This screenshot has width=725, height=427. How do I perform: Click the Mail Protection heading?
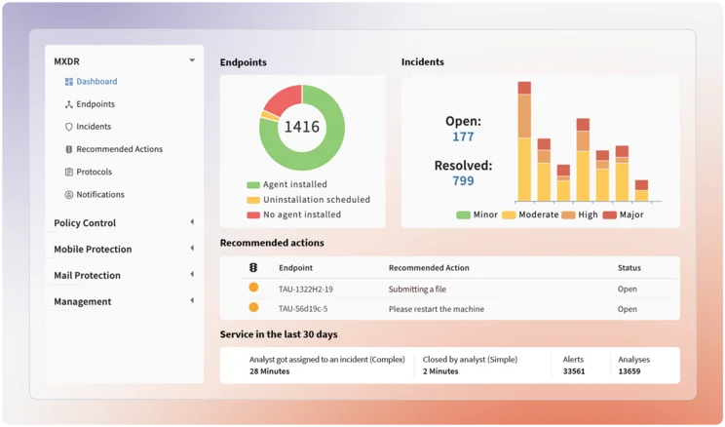click(87, 275)
